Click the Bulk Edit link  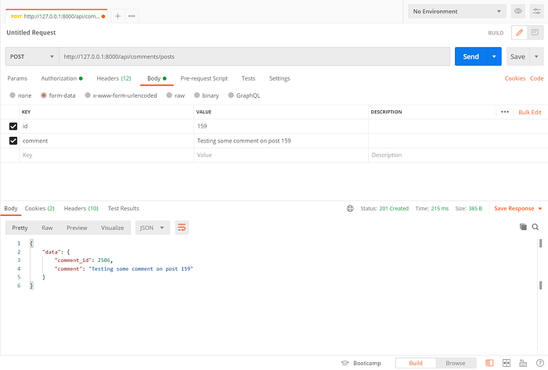(x=530, y=113)
